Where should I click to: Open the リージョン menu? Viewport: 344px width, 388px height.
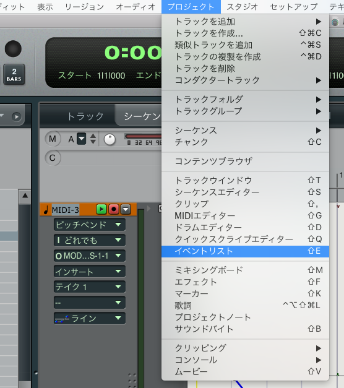click(84, 7)
